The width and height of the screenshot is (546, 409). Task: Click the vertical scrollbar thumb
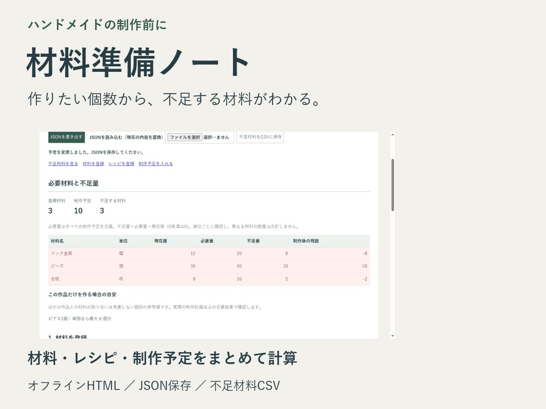coord(393,185)
